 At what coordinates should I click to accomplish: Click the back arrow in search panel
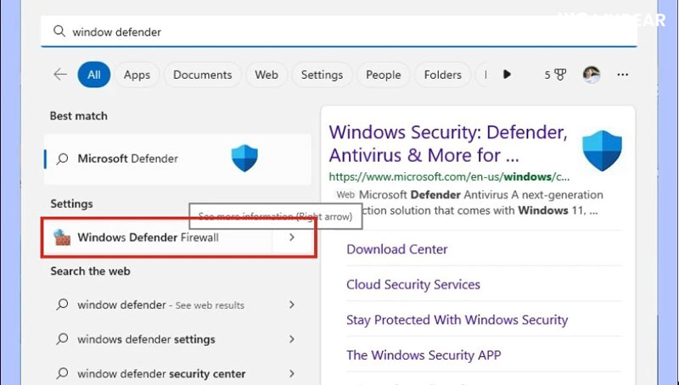click(59, 75)
